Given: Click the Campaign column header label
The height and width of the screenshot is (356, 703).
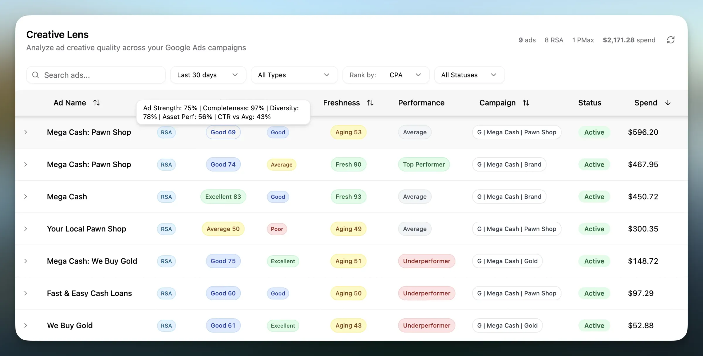Looking at the screenshot, I should click(497, 103).
